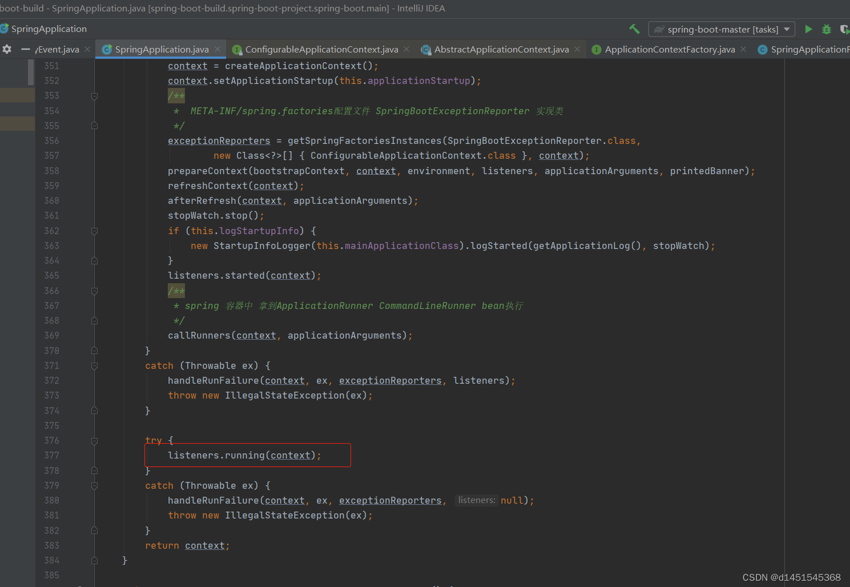This screenshot has width=850, height=587.
Task: Click the class icon on the SpringApplication.java tab
Action: coord(107,50)
